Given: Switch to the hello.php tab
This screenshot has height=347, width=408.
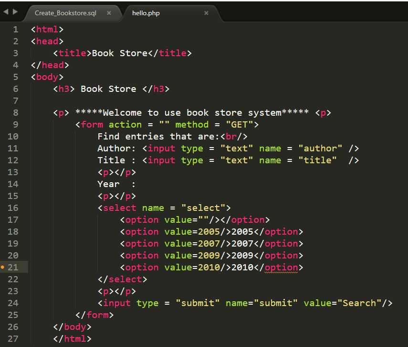Looking at the screenshot, I should (146, 13).
